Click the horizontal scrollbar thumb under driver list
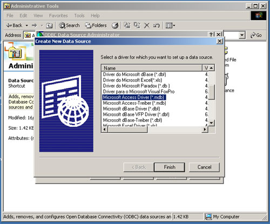This screenshot has height=224, width=270. point(127,130)
